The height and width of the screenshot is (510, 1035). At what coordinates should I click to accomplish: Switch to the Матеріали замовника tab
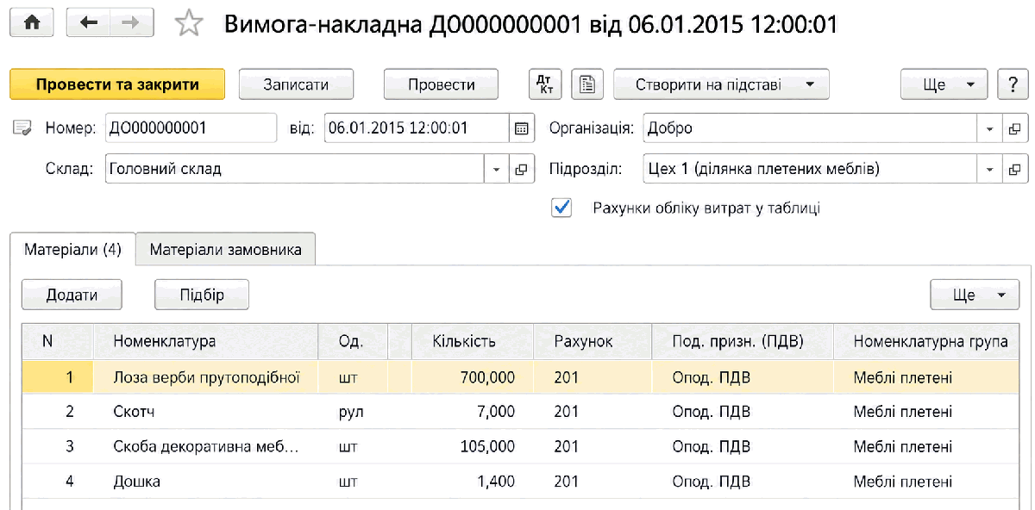click(225, 250)
